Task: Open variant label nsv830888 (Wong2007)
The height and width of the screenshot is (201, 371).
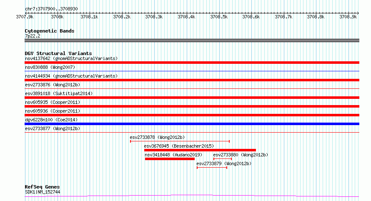Action: click(x=50, y=67)
